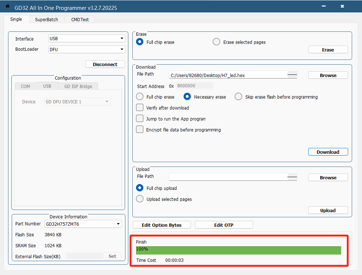Click the green 100% progress bar
This screenshot has width=362, height=275.
238,250
